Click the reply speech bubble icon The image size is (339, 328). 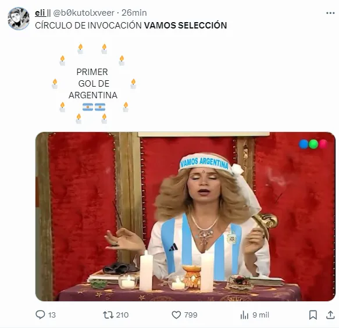tap(40, 315)
